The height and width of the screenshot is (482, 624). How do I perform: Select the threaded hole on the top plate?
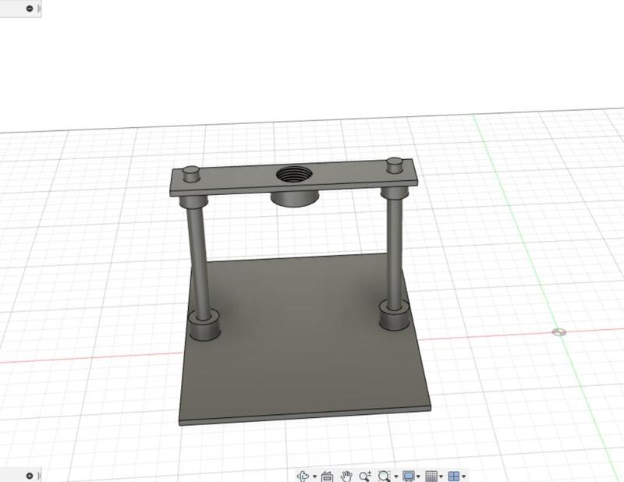click(292, 173)
